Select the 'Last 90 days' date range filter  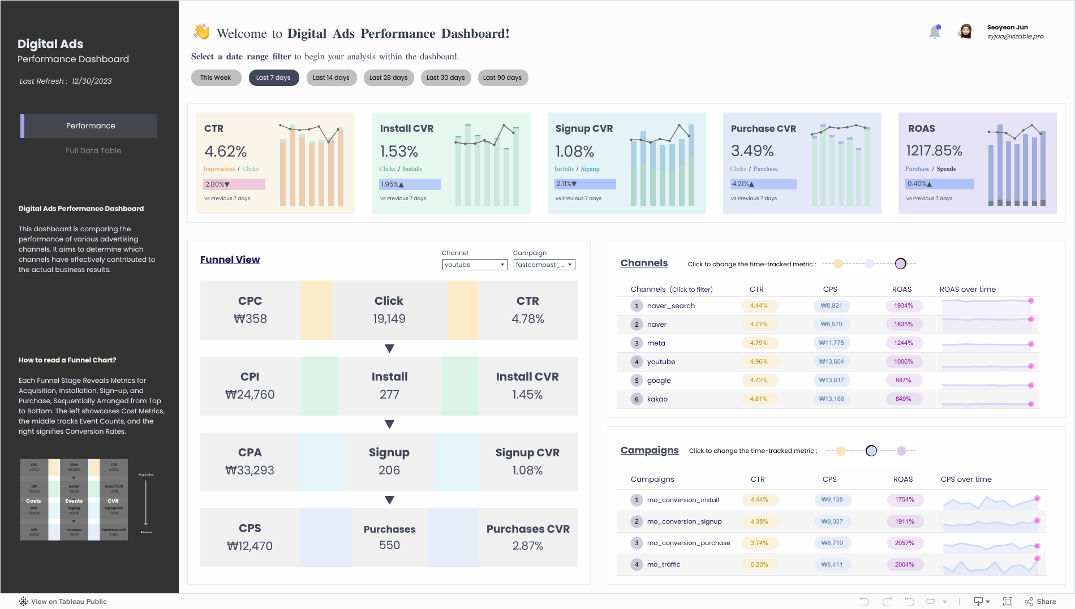coord(502,77)
